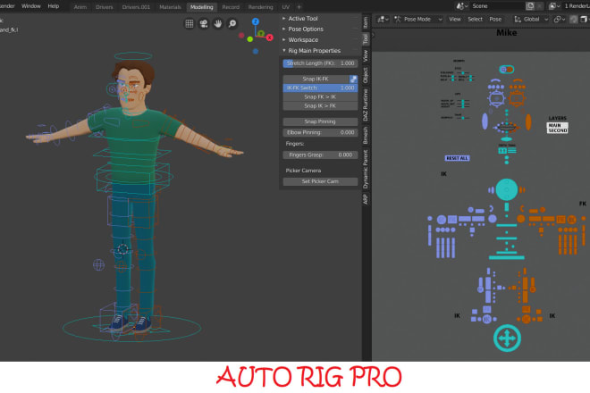The width and height of the screenshot is (590, 393).
Task: Open the Pose menu in picker header
Action: 495,19
